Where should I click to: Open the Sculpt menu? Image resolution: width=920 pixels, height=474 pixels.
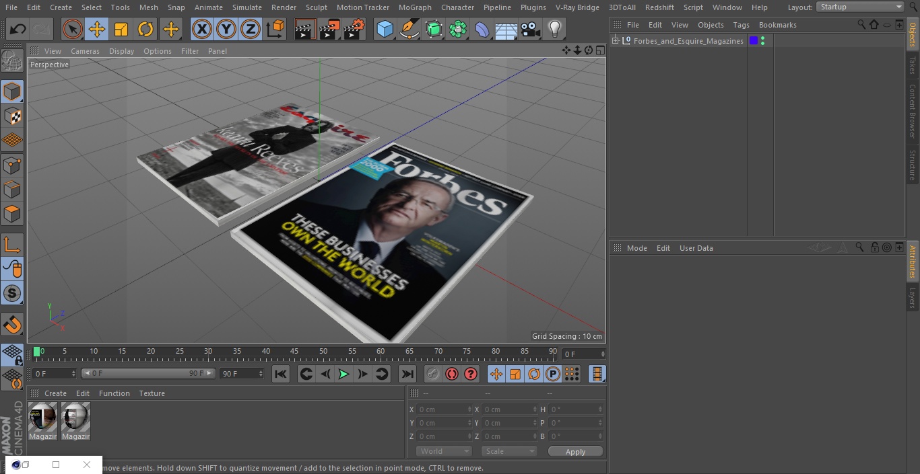(x=317, y=7)
